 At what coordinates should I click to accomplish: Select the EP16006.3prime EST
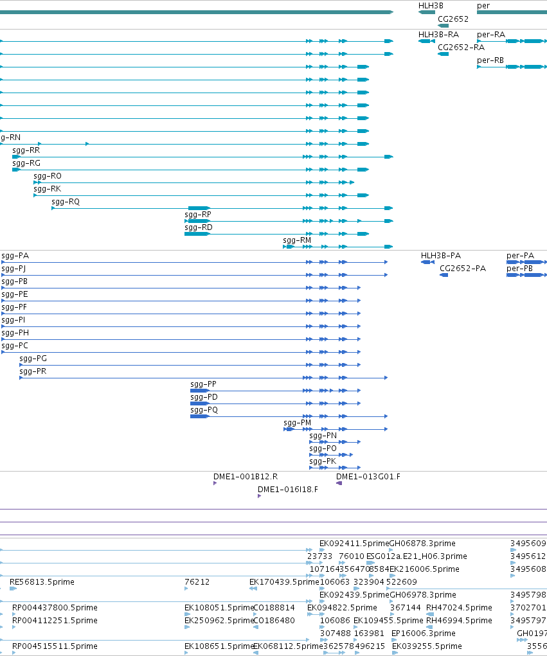[x=393, y=640]
